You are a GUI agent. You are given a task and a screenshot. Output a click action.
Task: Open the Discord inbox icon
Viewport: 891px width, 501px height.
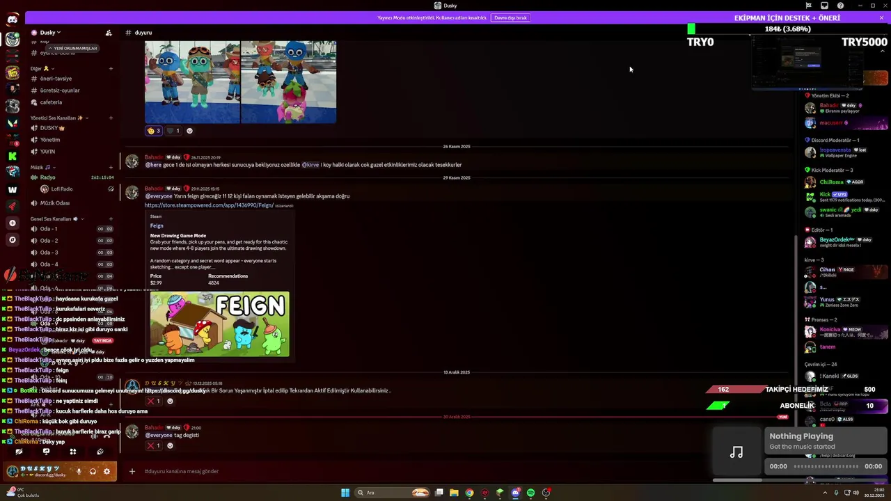point(824,6)
